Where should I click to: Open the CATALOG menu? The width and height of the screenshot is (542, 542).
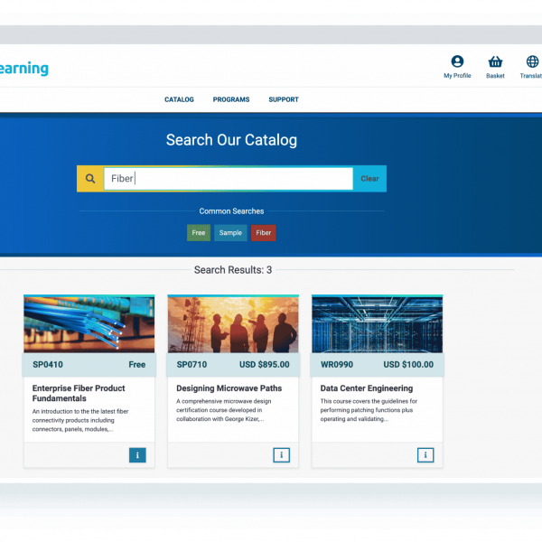179,99
